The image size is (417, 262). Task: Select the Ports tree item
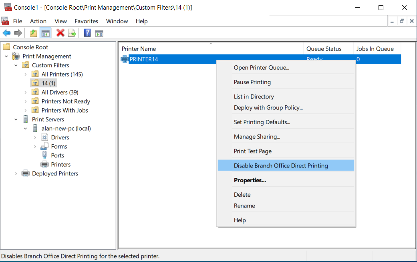(57, 155)
